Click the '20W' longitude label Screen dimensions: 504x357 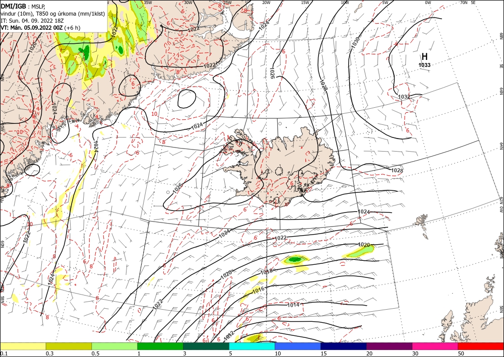pos(266,3)
